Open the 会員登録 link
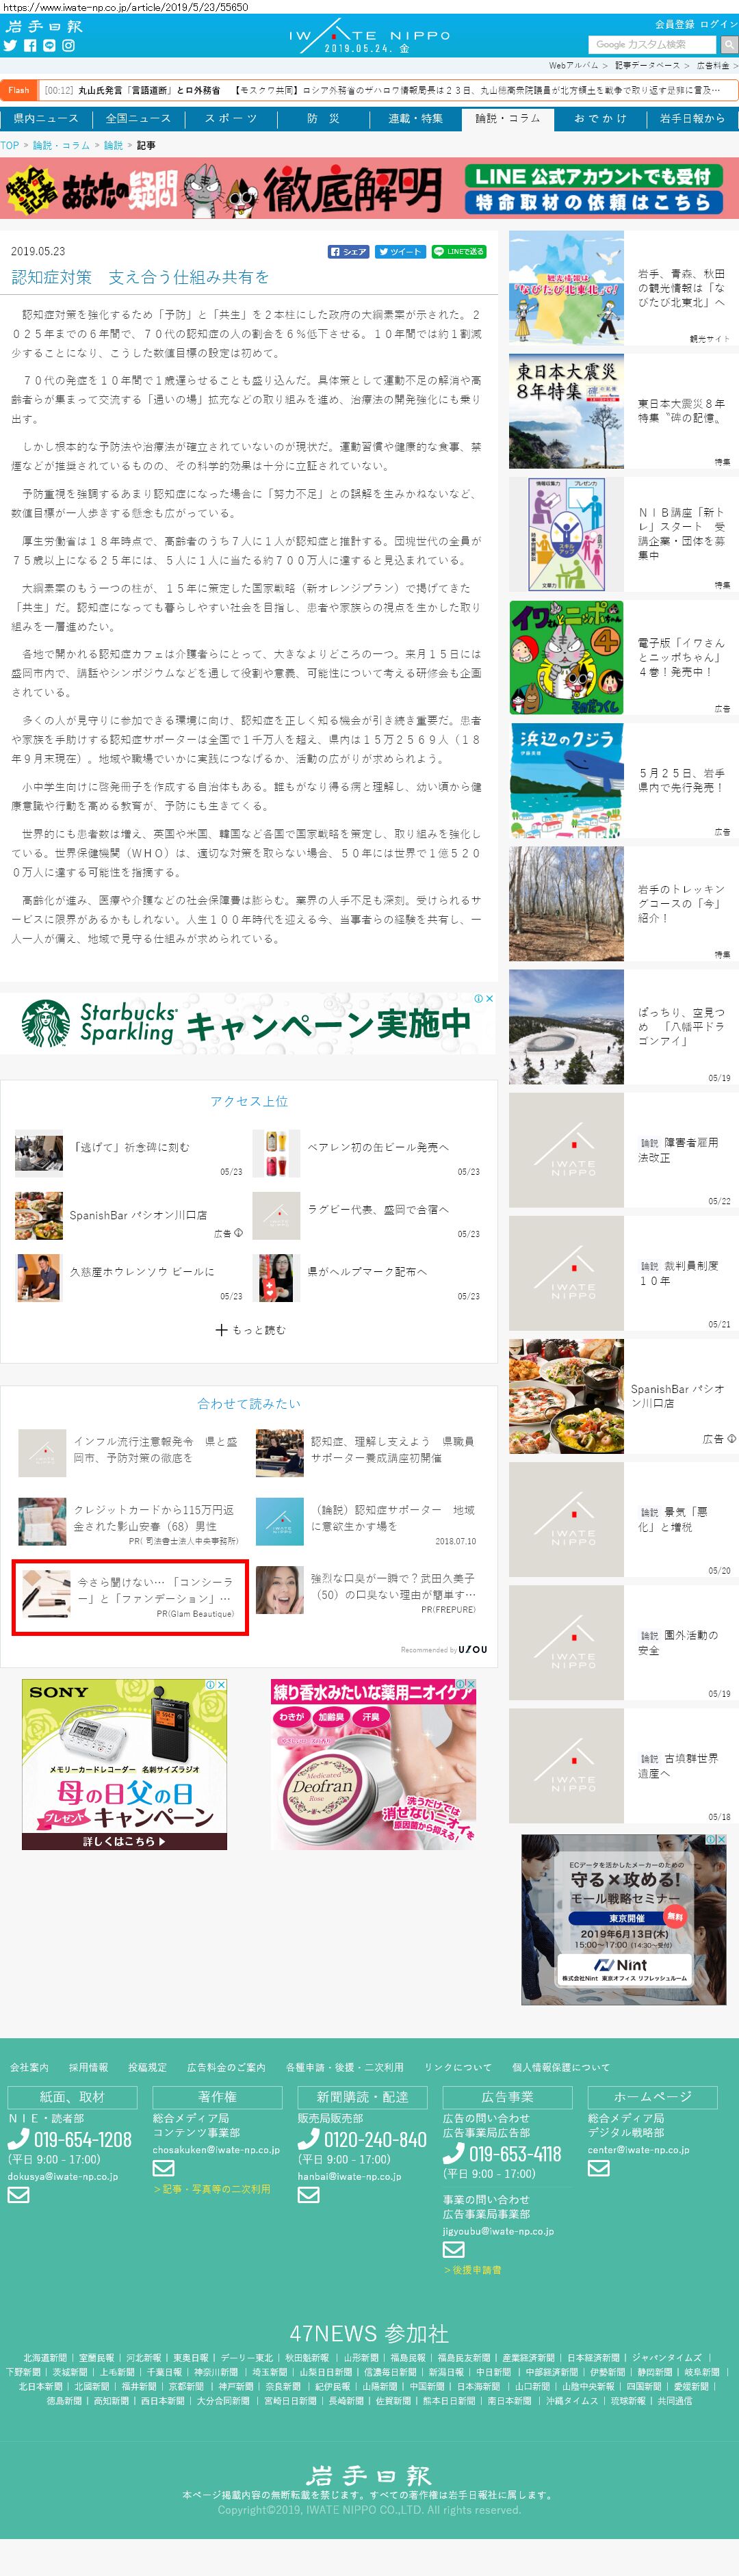The width and height of the screenshot is (739, 2576). pyautogui.click(x=674, y=24)
